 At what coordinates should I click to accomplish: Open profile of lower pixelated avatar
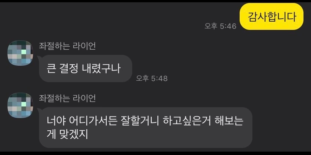[20, 105]
